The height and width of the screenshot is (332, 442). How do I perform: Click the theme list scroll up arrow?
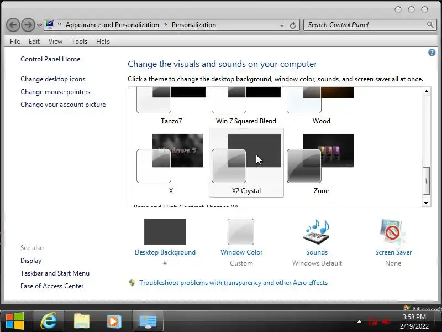(x=426, y=91)
